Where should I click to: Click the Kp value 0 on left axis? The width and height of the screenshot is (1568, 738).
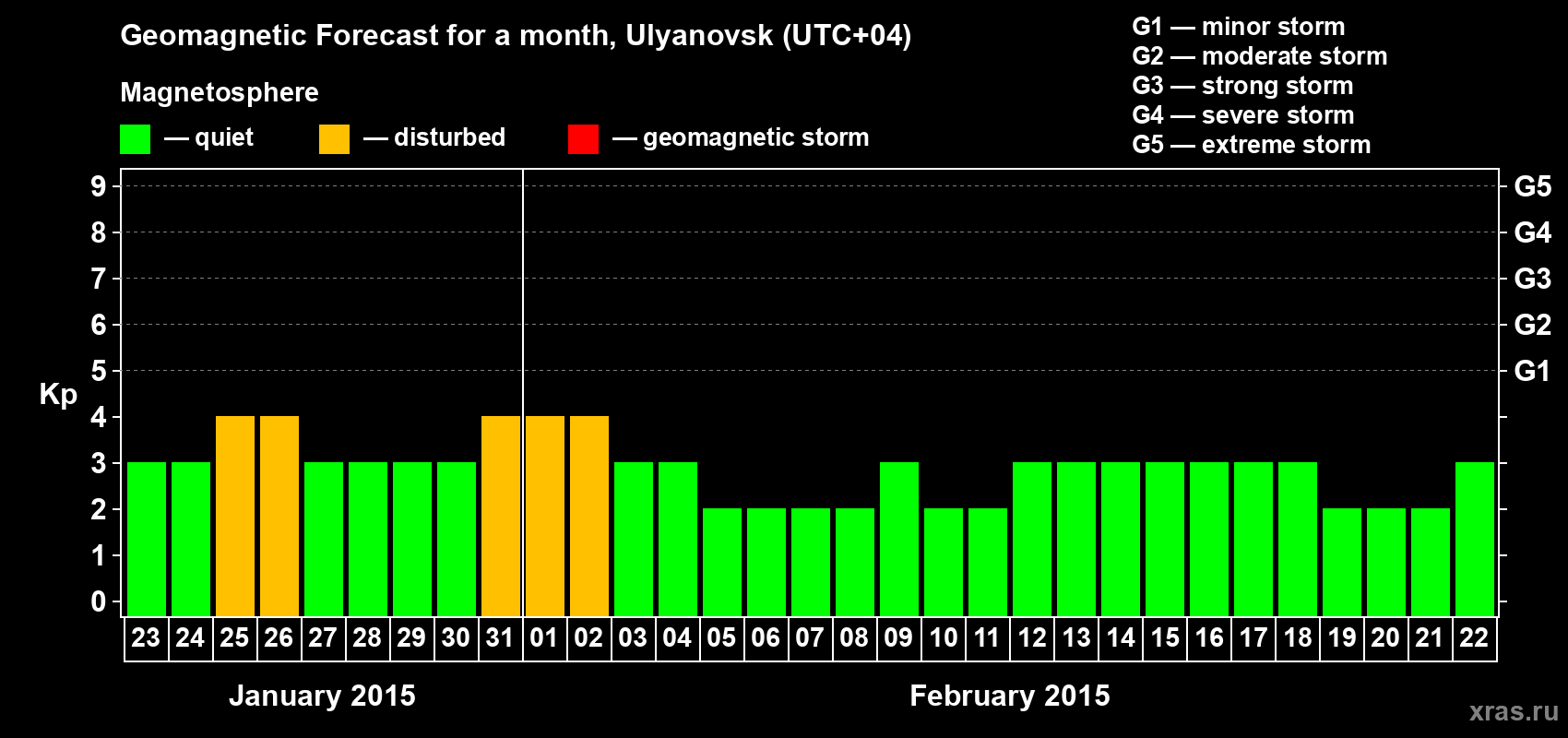point(99,601)
